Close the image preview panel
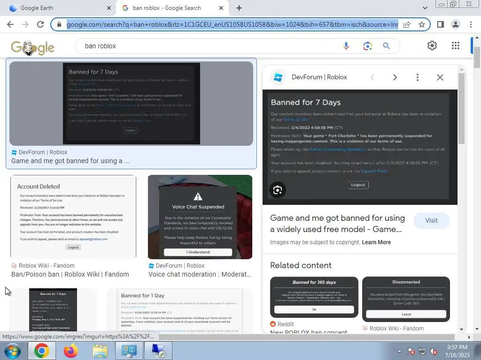This screenshot has width=481, height=360. (440, 77)
